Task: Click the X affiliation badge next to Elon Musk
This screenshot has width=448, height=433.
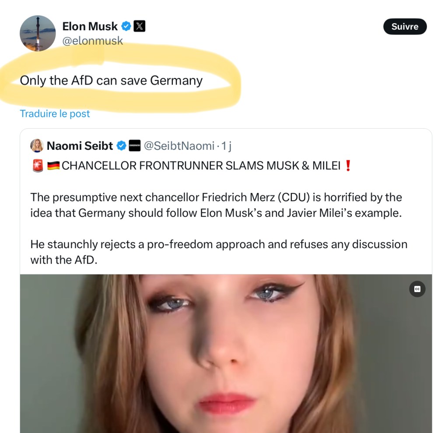Action: [x=139, y=26]
